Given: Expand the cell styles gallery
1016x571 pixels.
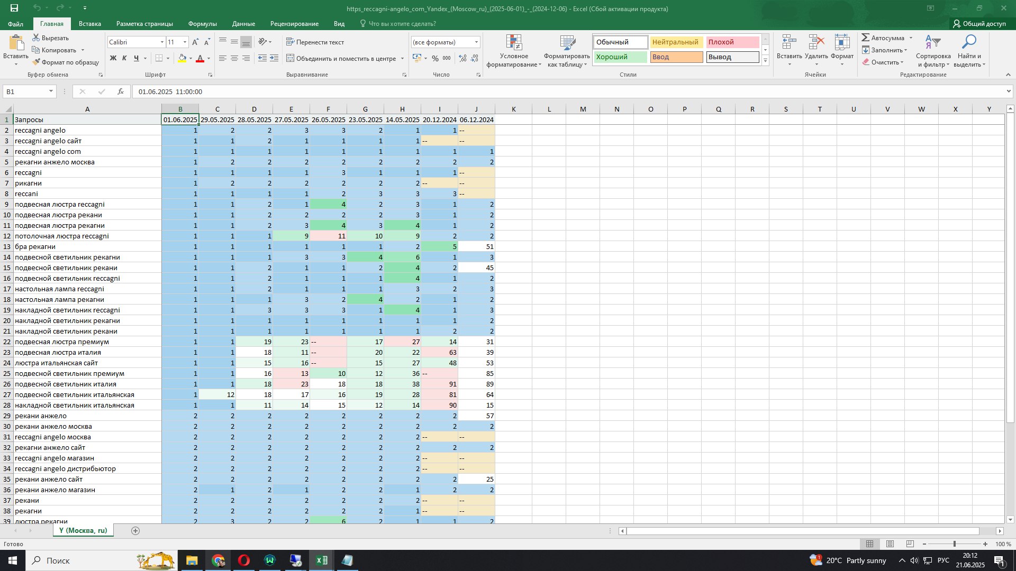Looking at the screenshot, I should (765, 61).
